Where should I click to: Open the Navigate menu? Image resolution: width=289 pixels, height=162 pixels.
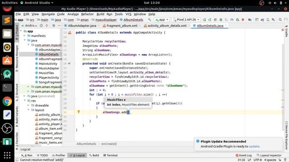pos(48,14)
